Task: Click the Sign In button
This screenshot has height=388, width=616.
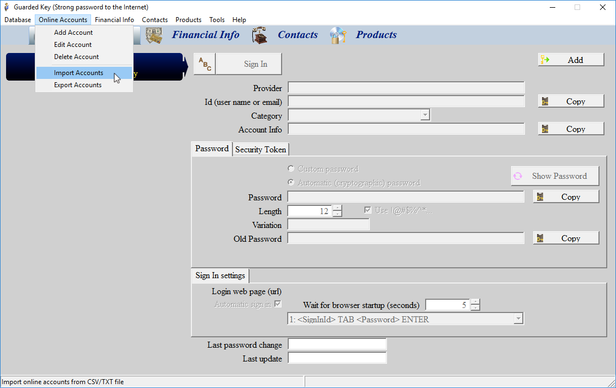Action: pos(249,64)
